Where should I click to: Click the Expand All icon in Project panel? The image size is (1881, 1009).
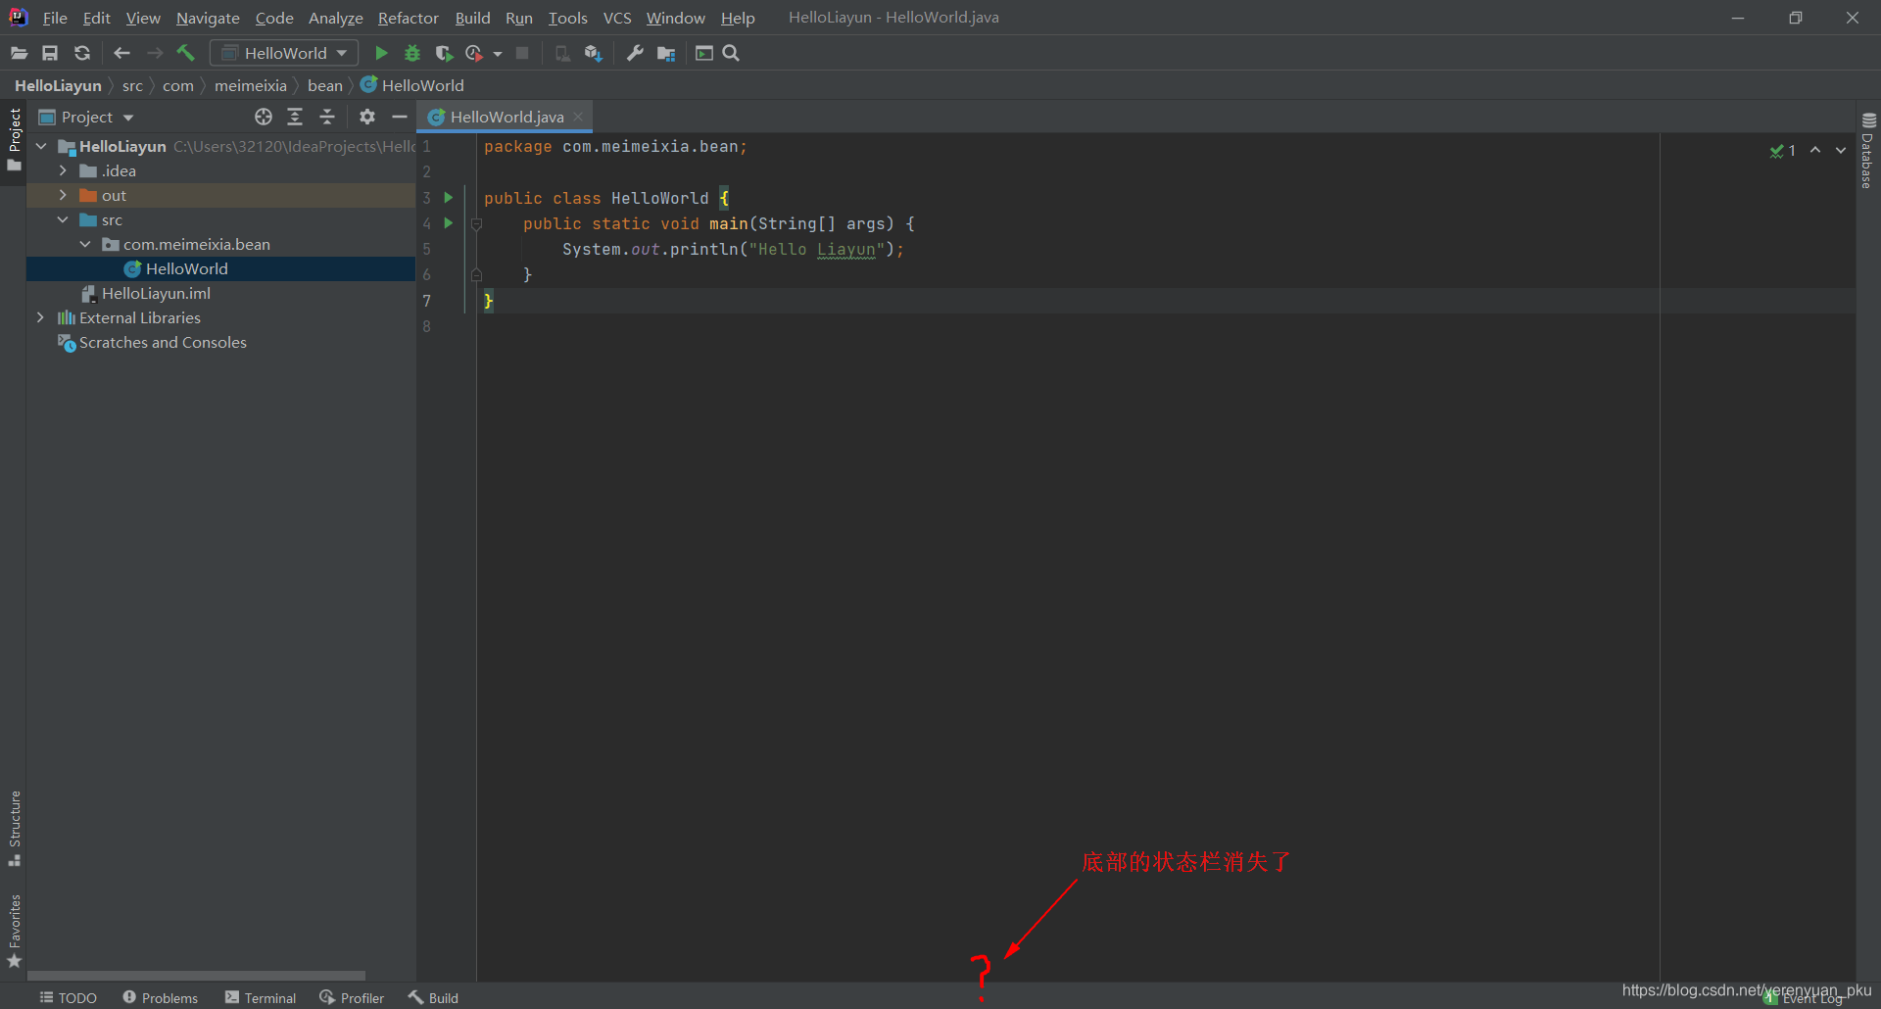pyautogui.click(x=295, y=117)
